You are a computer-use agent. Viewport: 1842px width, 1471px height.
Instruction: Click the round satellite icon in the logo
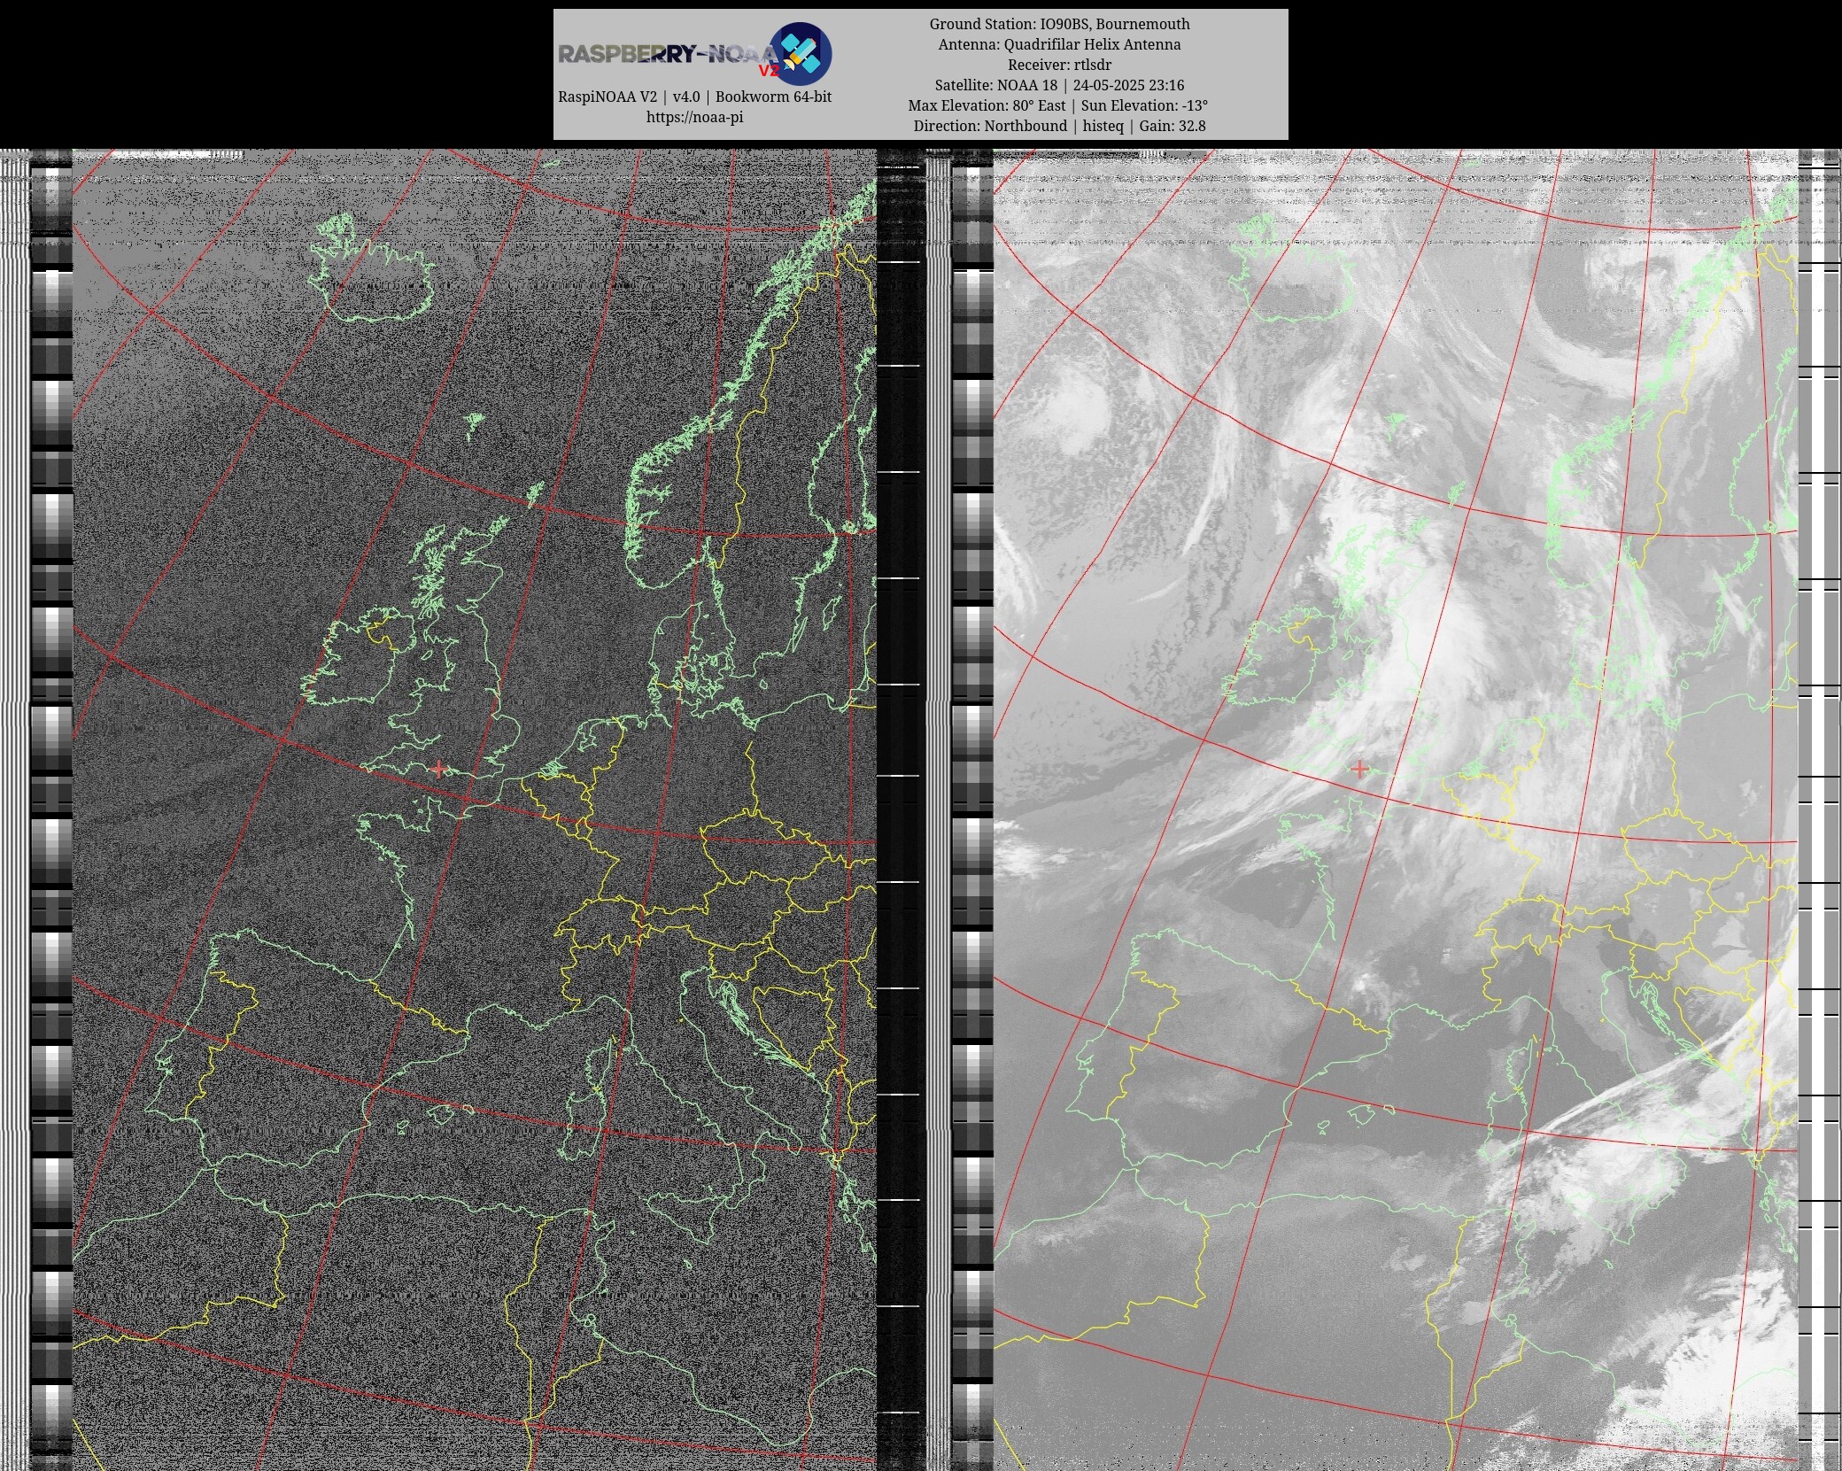coord(801,53)
